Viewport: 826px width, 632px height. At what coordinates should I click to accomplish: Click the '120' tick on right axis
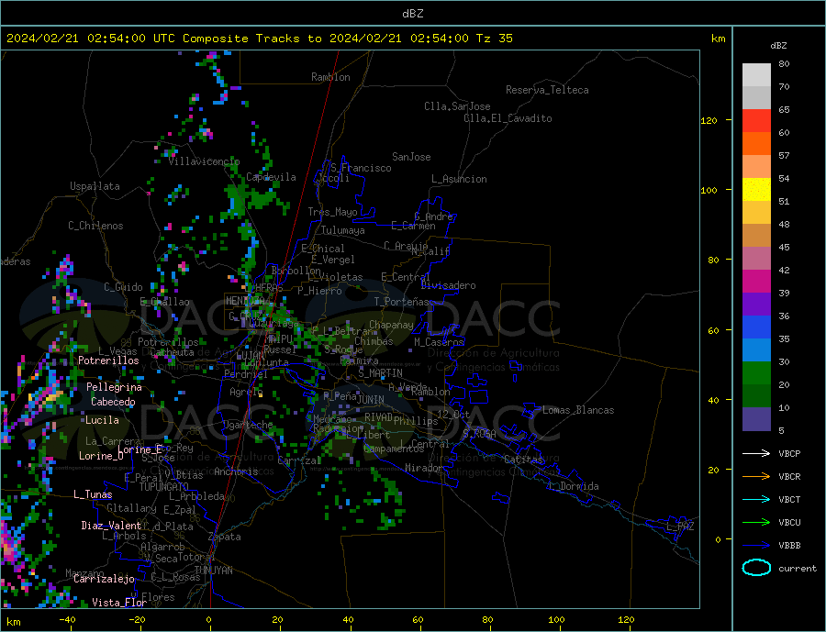point(709,120)
